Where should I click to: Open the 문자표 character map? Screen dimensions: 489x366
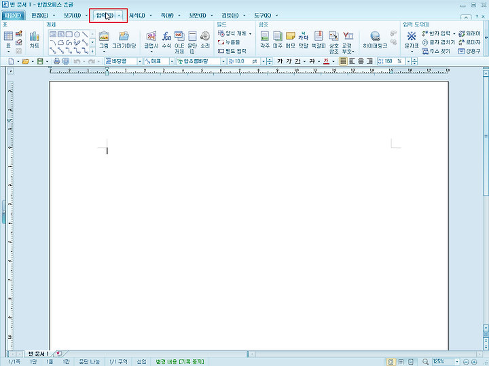pos(412,39)
